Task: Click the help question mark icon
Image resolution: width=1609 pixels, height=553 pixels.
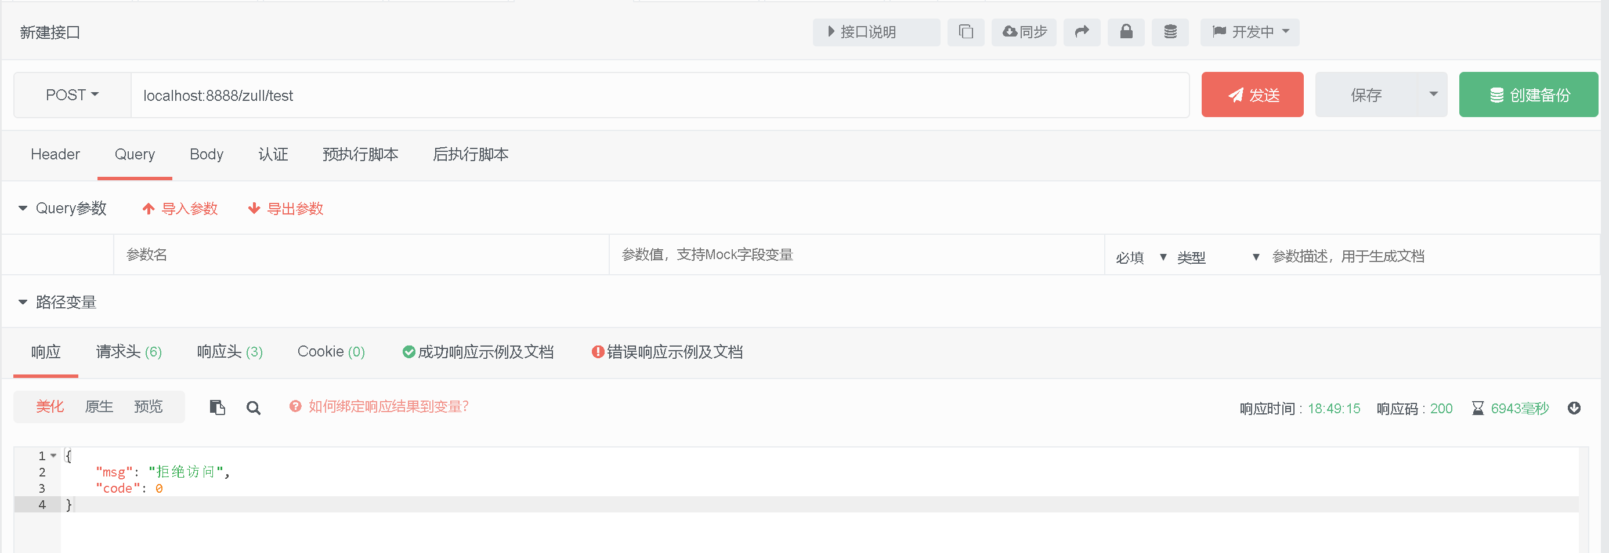Action: [295, 406]
